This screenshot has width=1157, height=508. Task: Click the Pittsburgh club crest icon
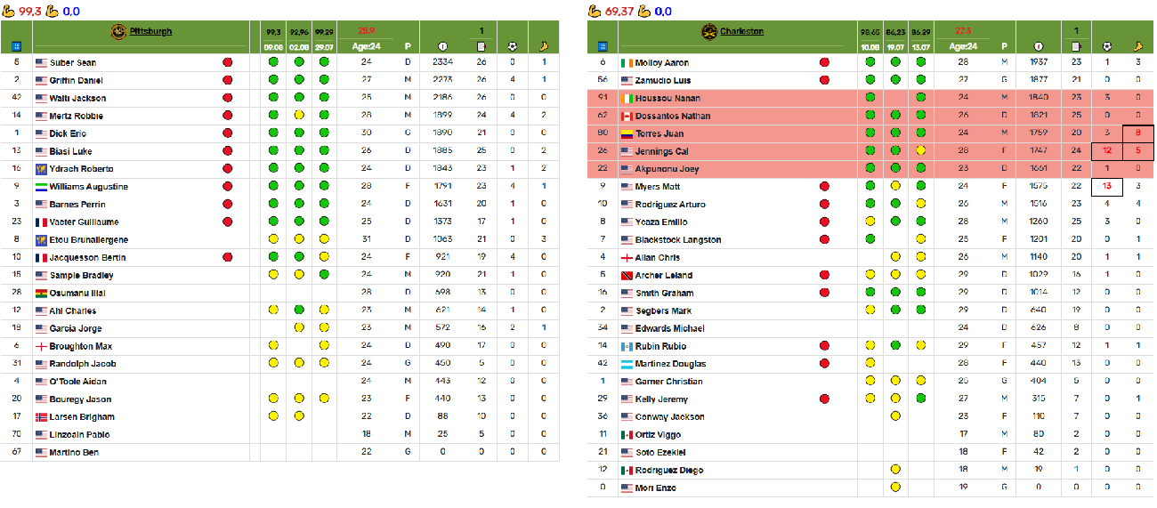pyautogui.click(x=118, y=32)
